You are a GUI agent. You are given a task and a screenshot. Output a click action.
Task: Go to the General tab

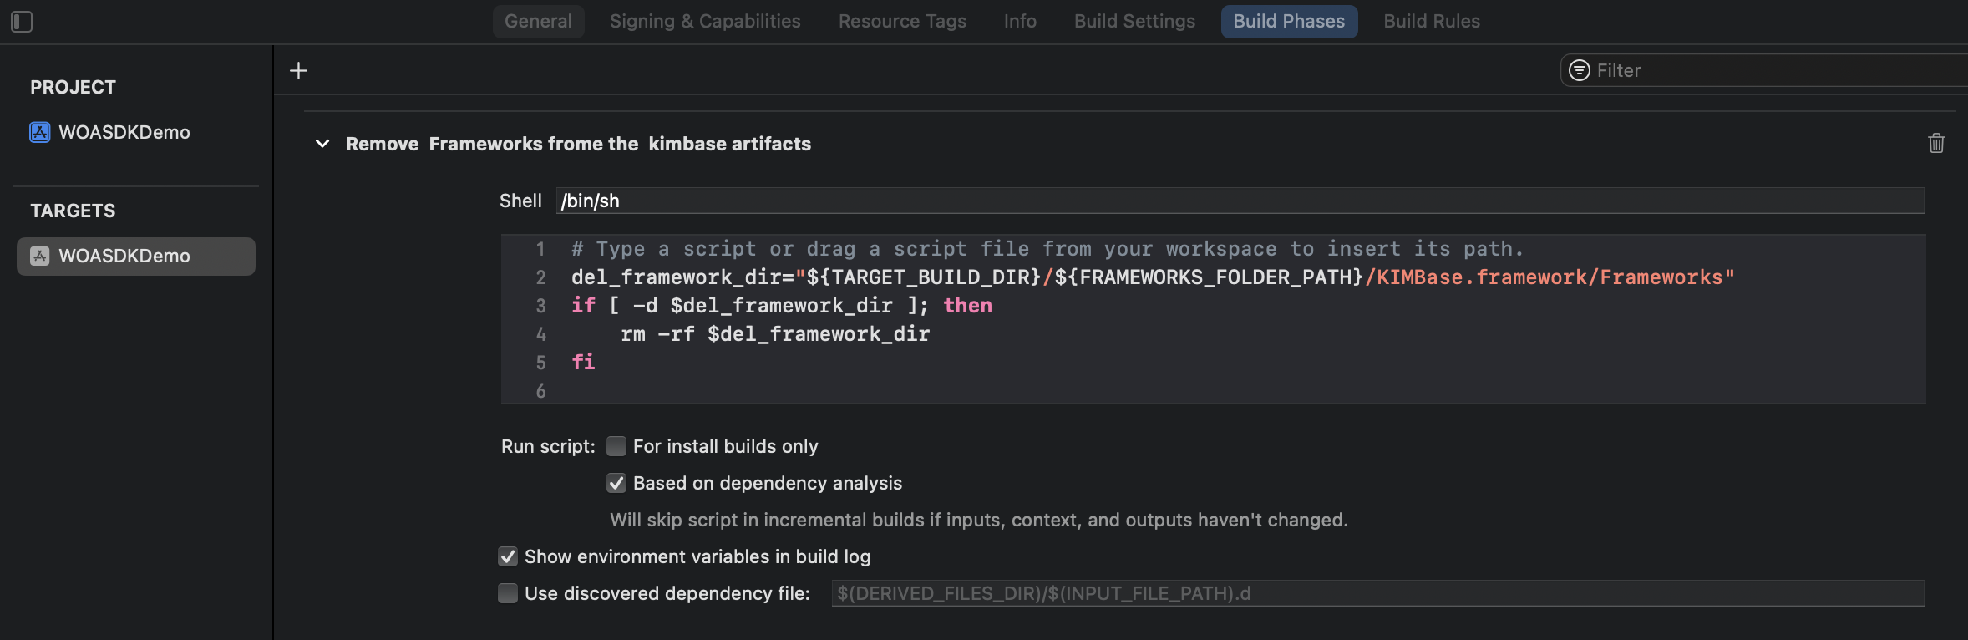(538, 22)
